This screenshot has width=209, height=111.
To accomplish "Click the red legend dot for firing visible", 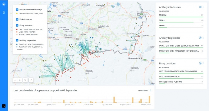I will point(17,29).
